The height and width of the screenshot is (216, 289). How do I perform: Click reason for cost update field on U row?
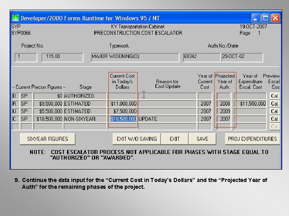[x=167, y=111]
